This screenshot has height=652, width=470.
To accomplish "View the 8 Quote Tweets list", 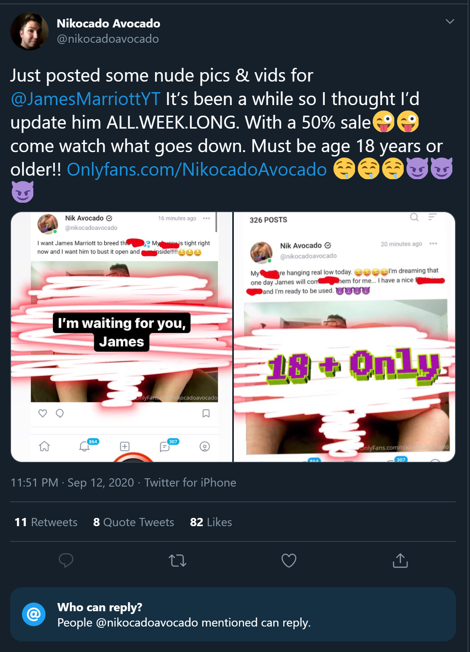I will click(x=133, y=522).
